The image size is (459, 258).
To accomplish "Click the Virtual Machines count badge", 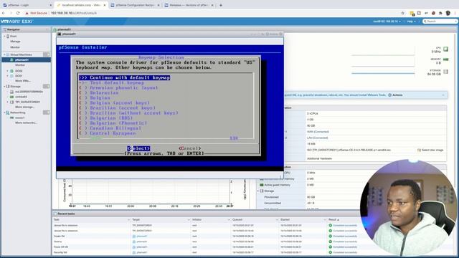I will click(x=46, y=54).
